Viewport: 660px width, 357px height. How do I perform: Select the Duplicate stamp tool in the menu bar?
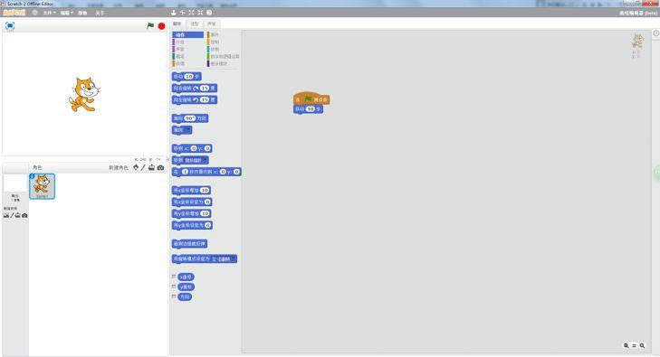[174, 13]
